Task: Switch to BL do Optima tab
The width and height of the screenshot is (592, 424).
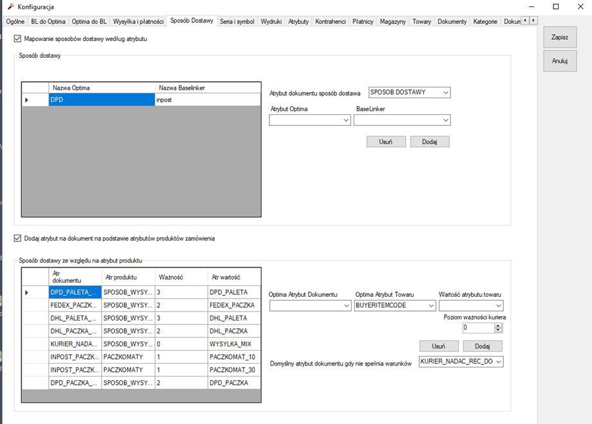Action: pos(48,21)
